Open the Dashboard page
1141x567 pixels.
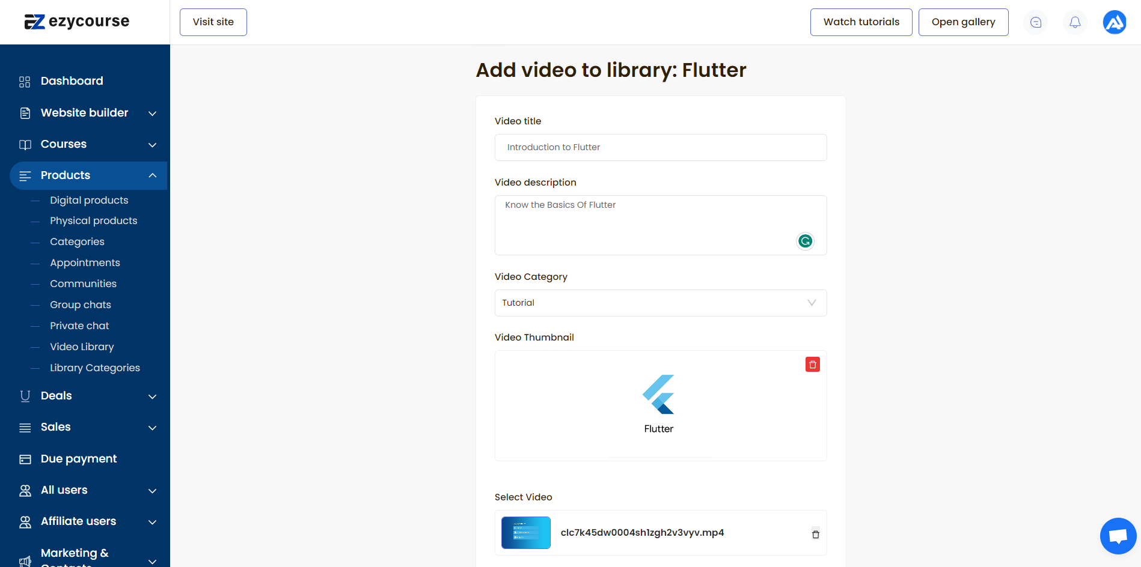pyautogui.click(x=72, y=81)
